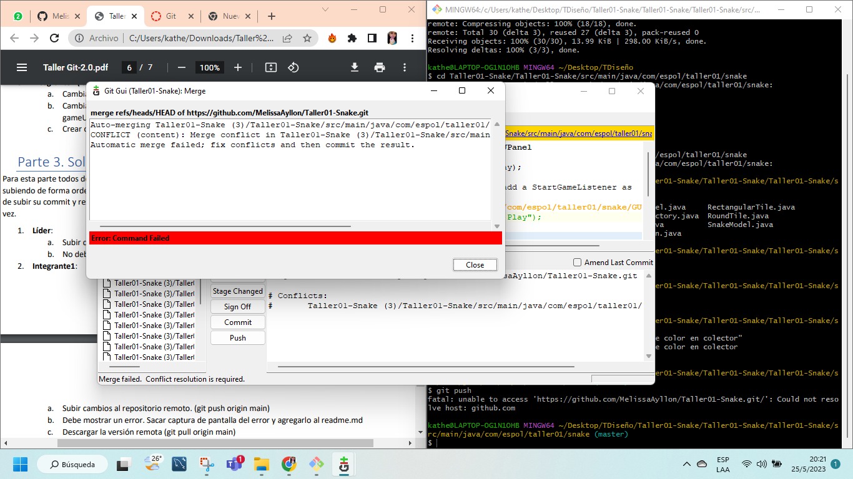Click the PDF page number input field
The width and height of the screenshot is (853, 479).
[129, 67]
